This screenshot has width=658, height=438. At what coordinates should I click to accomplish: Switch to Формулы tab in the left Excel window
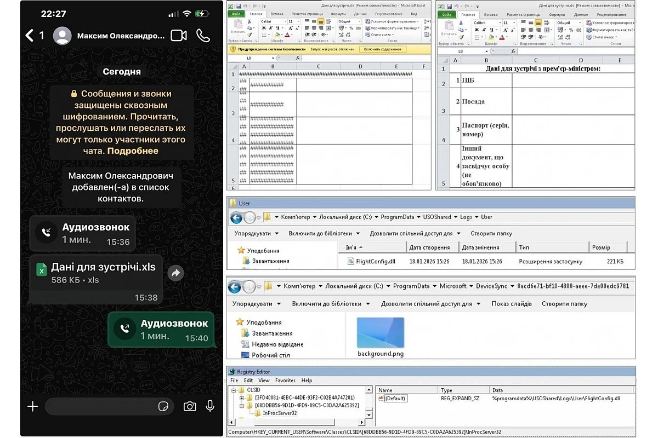point(338,14)
